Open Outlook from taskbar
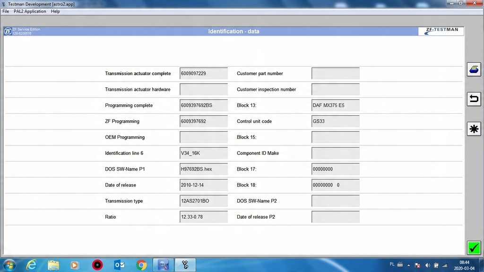Screen dimensions: 484x272 [119, 265]
